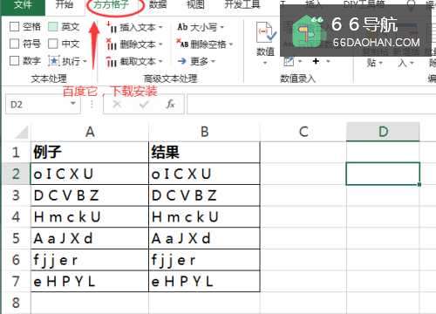Click cell A7 with e H P Y L
Screen dimensions: 436x314
tap(90, 281)
